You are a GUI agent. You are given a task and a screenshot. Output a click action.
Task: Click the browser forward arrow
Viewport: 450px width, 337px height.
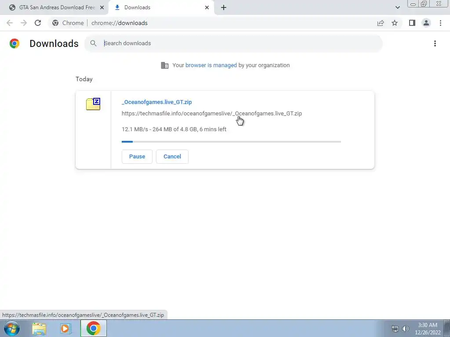click(24, 23)
